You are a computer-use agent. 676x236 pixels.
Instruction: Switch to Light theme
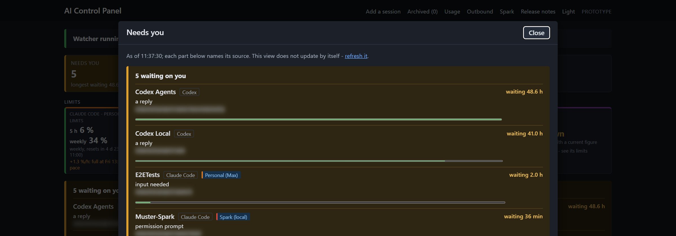point(568,12)
